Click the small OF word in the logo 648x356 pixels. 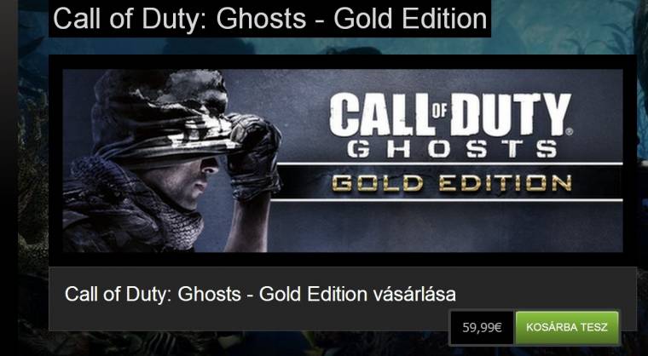[439, 109]
